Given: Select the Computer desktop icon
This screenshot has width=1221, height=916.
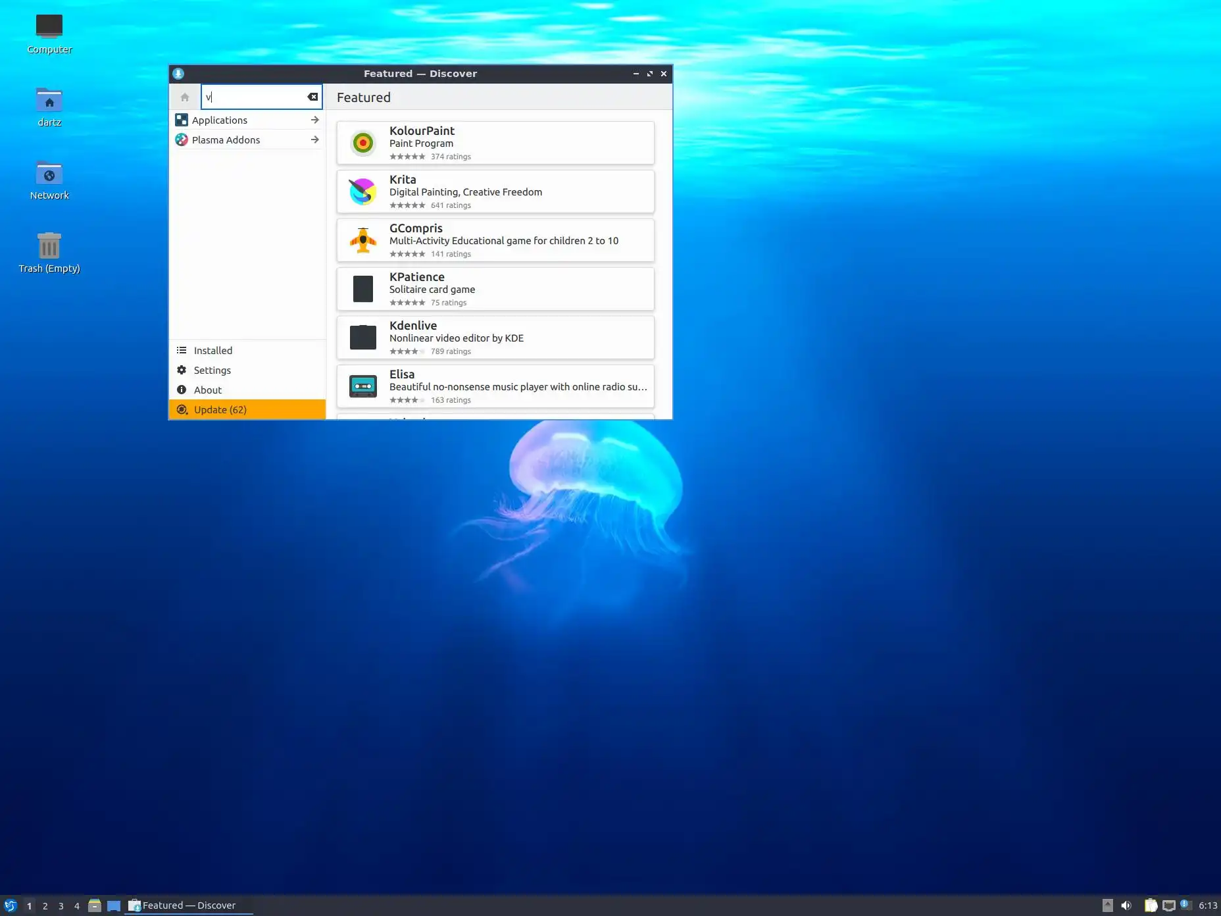Looking at the screenshot, I should (x=49, y=34).
